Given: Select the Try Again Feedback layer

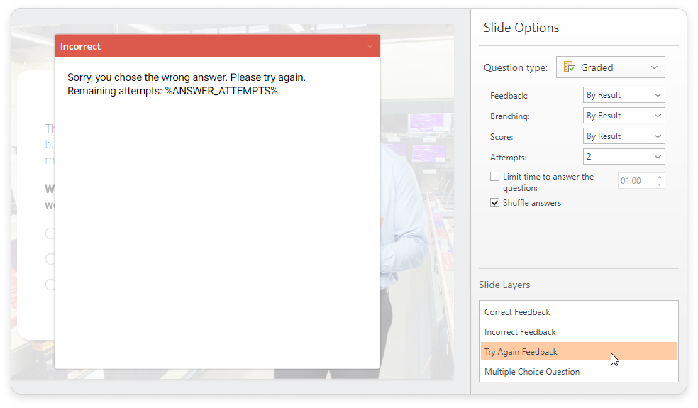Looking at the screenshot, I should tap(521, 352).
